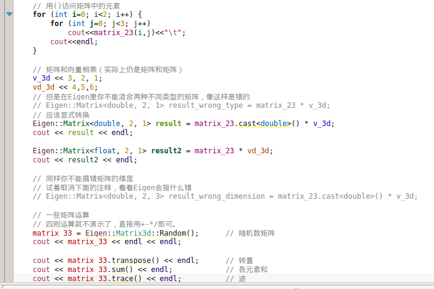The height and width of the screenshot is (289, 434).
Task: Click the comment starting '// 四则运算就不演示了'
Action: [104, 224]
